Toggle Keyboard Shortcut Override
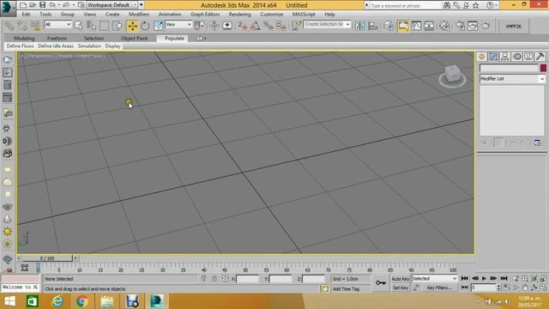The width and height of the screenshot is (549, 309). tap(227, 26)
